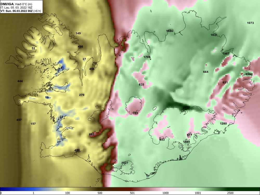Screen dimensions: 260x195
Task: Select the 664 height value
Action: coord(206,72)
